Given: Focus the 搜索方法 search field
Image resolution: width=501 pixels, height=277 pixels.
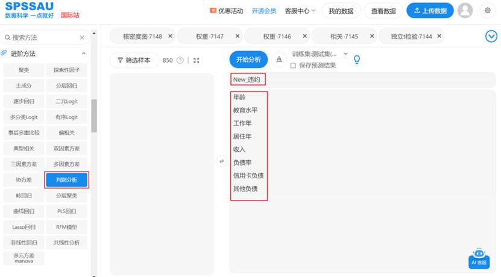Looking at the screenshot, I should (45, 38).
